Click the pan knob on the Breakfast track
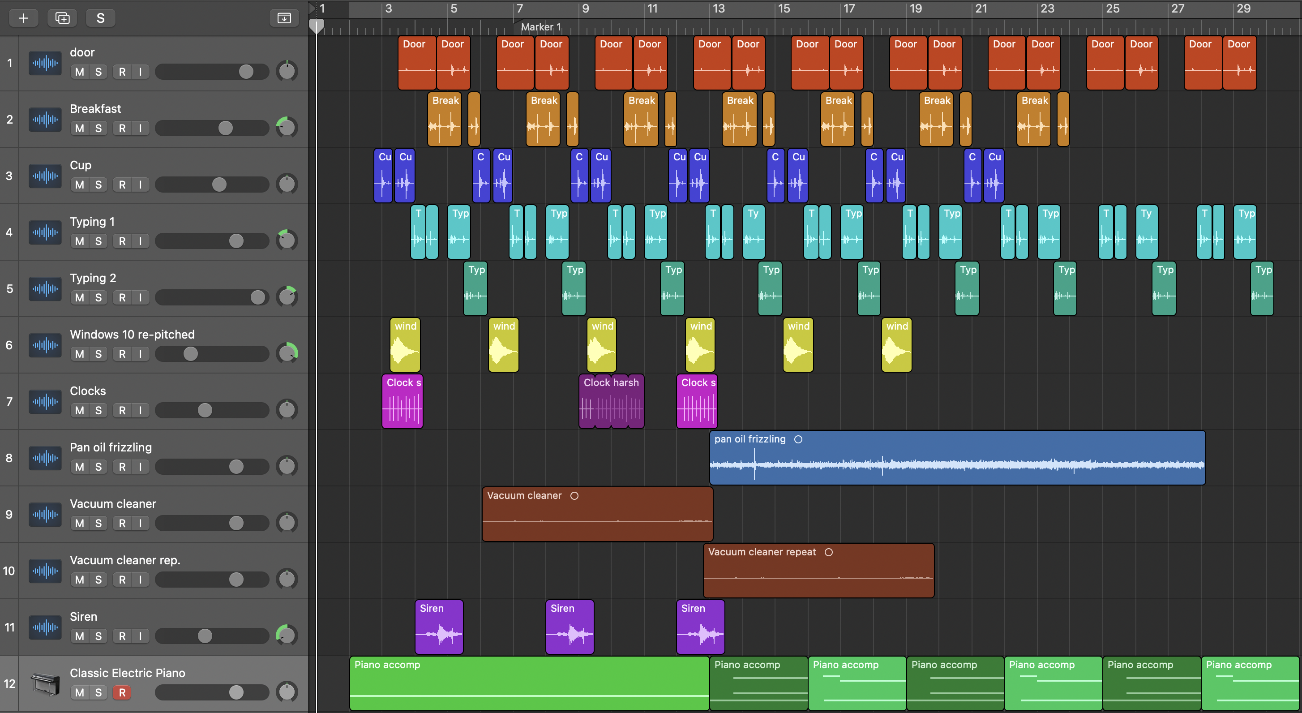This screenshot has height=713, width=1302. (x=287, y=128)
